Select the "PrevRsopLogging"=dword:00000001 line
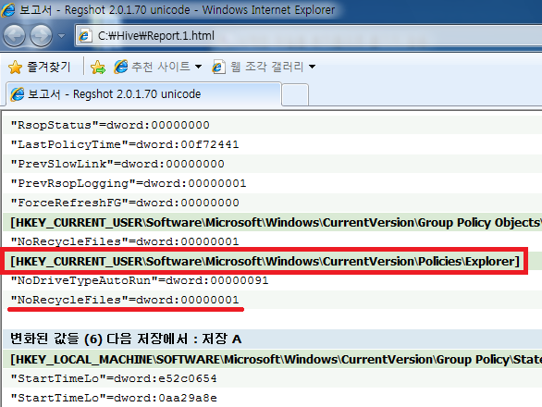 [x=129, y=183]
